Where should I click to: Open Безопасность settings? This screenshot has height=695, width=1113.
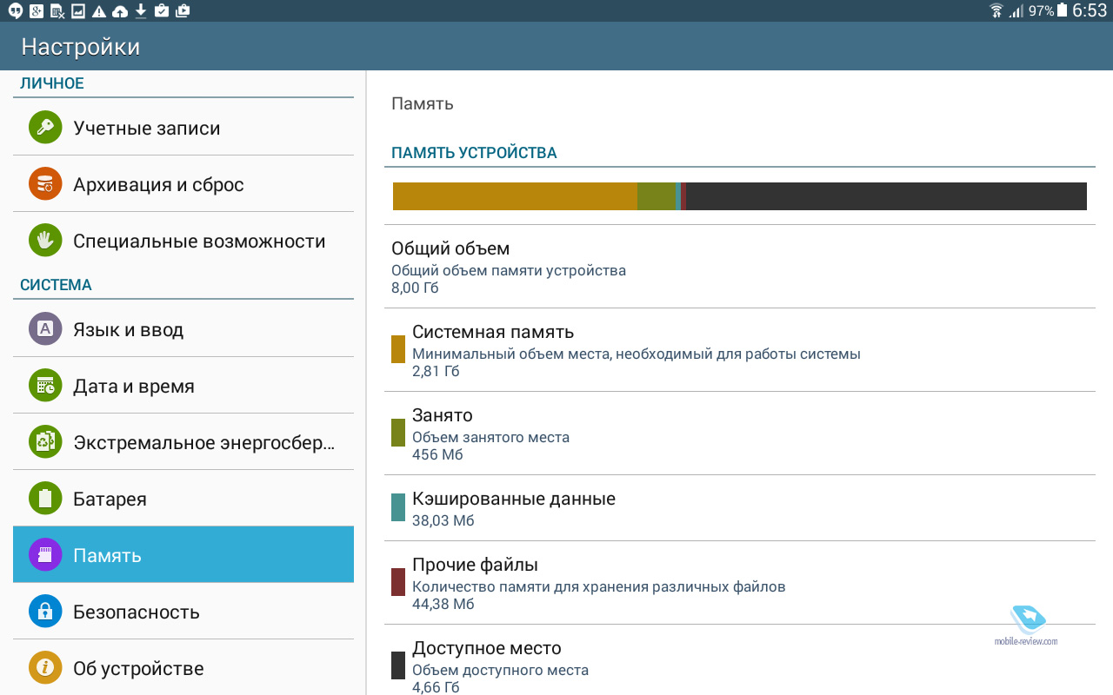tap(183, 612)
